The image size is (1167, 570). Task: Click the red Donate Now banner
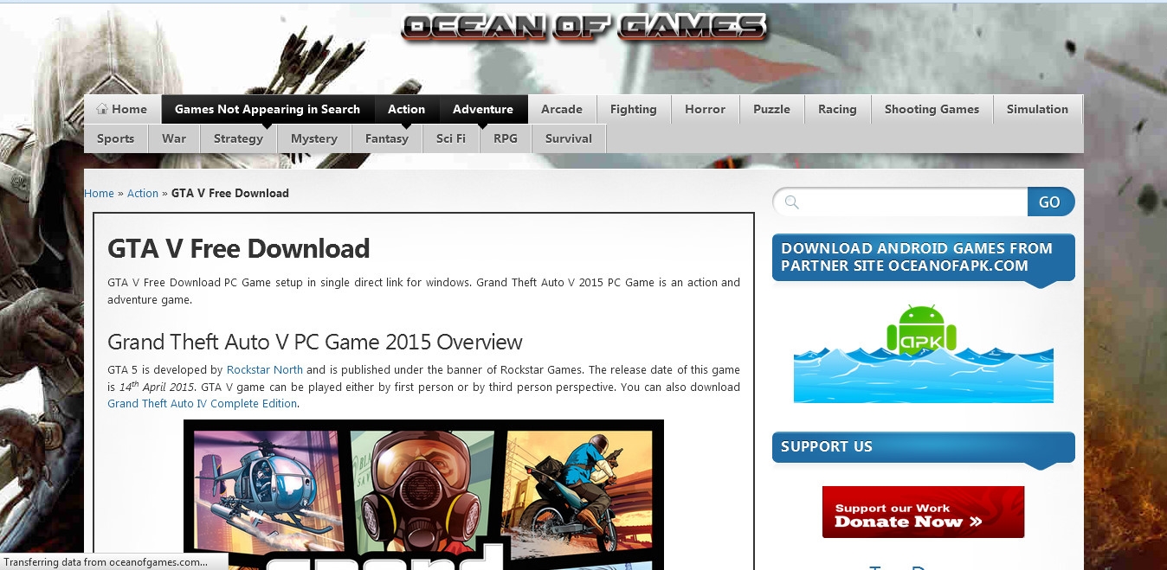tap(923, 511)
